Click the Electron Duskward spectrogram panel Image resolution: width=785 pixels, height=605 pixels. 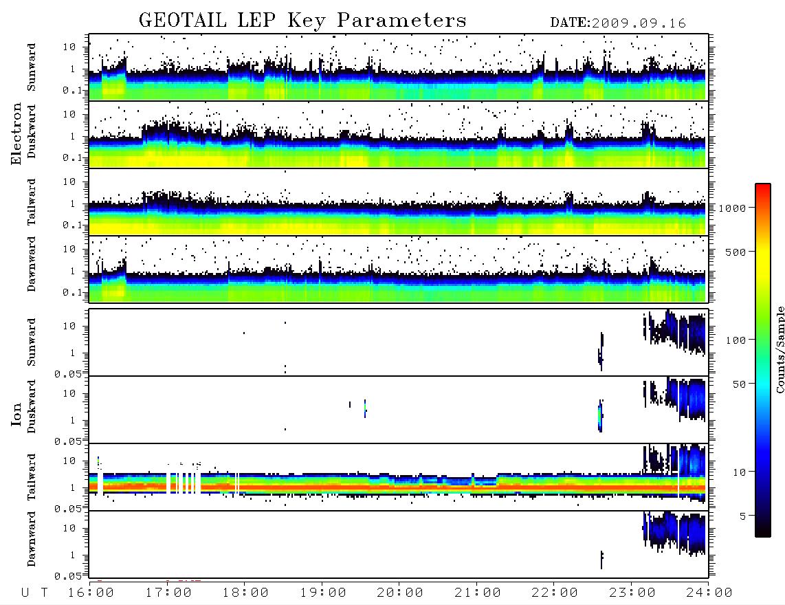(x=398, y=135)
